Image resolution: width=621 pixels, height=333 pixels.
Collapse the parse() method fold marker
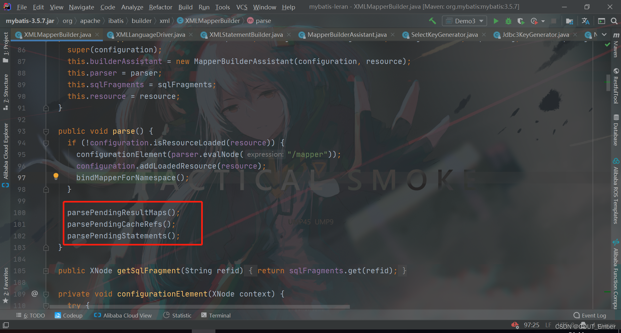(46, 131)
